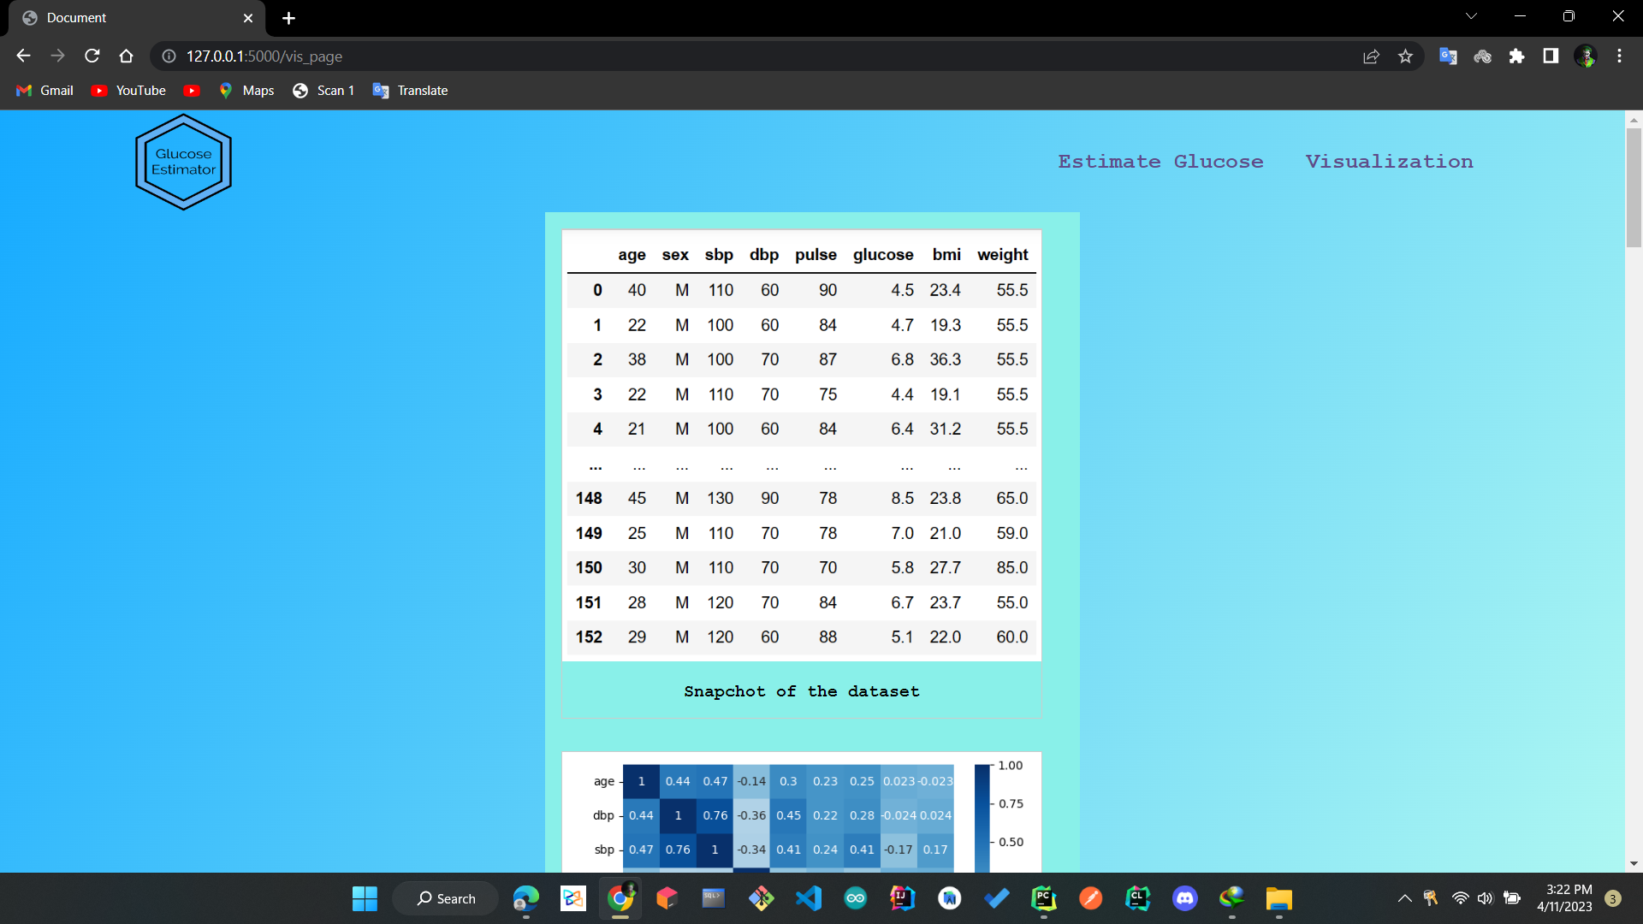Open Gmail from the bookmarks bar

[x=44, y=90]
